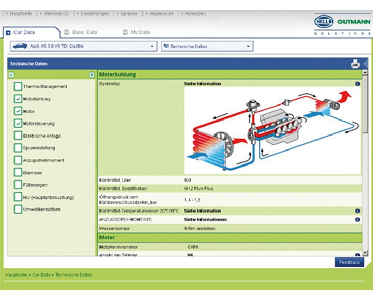Click the vertical scrollbar of data panel
Image resolution: width=373 pixels, height=300 pixels.
tap(365, 155)
